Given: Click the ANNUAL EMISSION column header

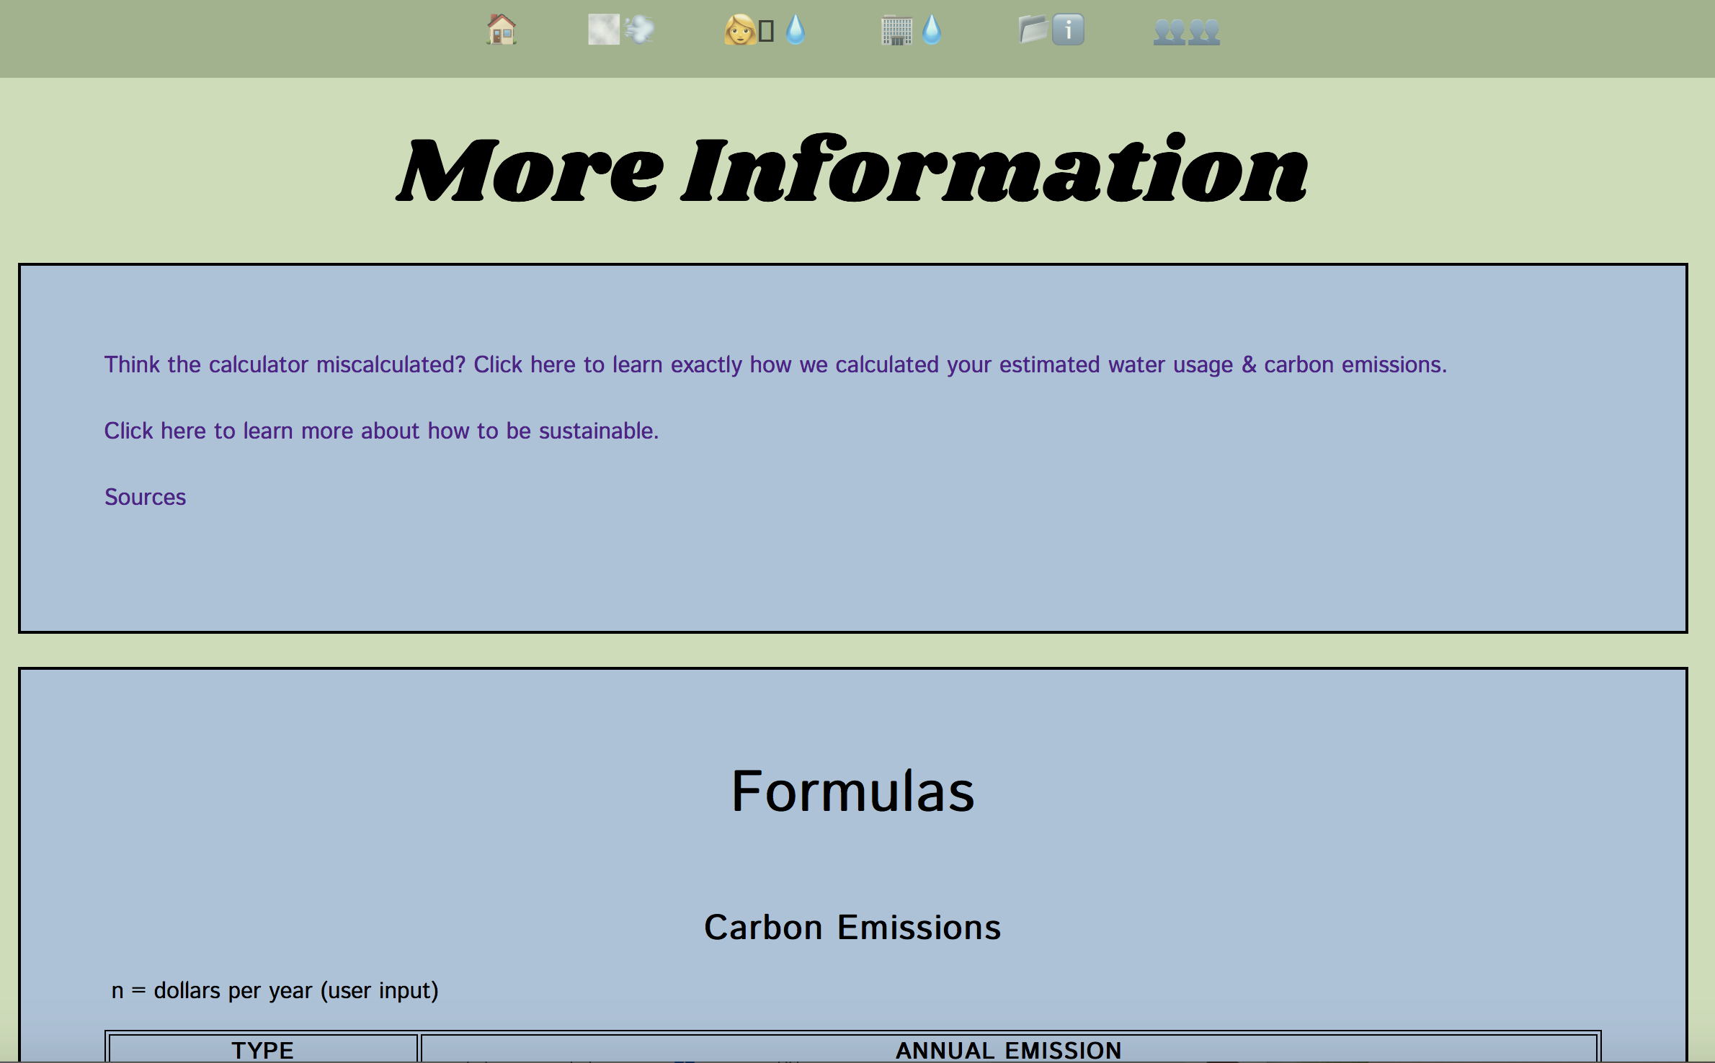Looking at the screenshot, I should click(1008, 1050).
